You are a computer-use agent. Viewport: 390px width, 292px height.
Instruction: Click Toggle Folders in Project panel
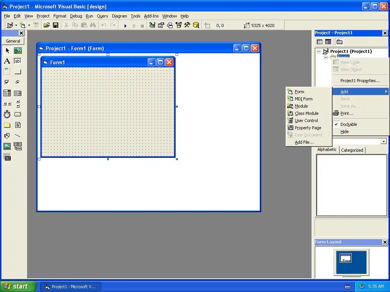(x=339, y=42)
